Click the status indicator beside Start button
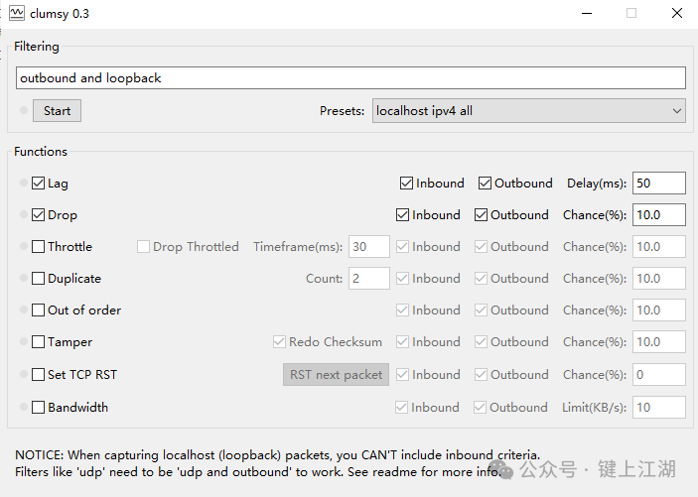This screenshot has width=698, height=497. click(x=23, y=111)
